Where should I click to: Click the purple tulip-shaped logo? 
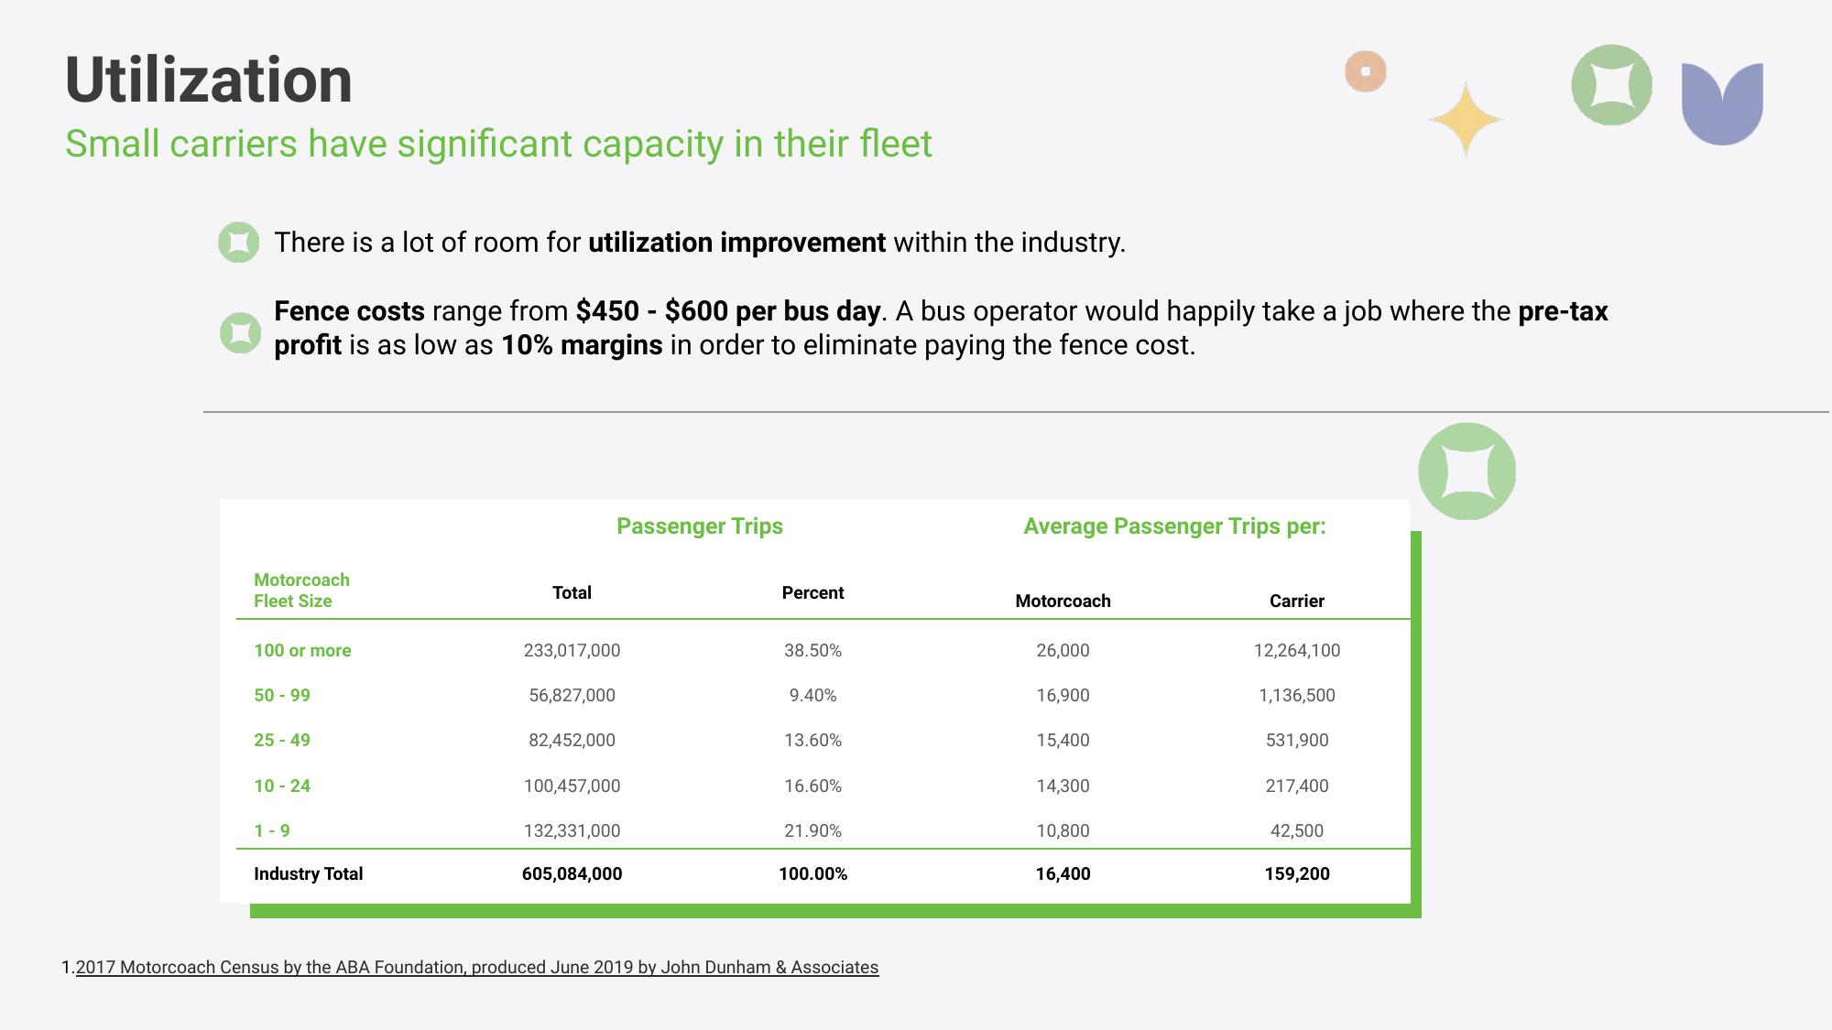[1722, 103]
